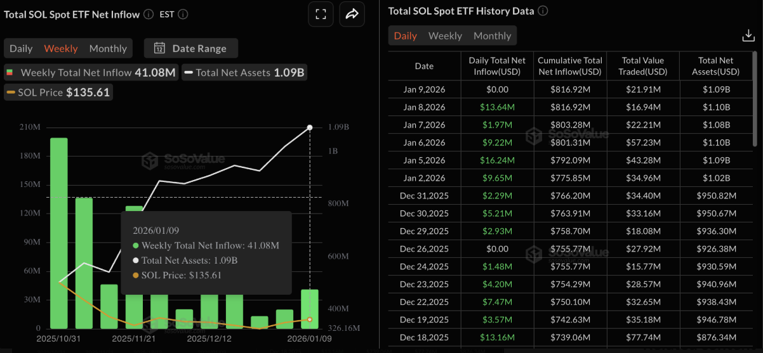Click the EST timezone label
Image resolution: width=763 pixels, height=353 pixels.
coord(167,14)
